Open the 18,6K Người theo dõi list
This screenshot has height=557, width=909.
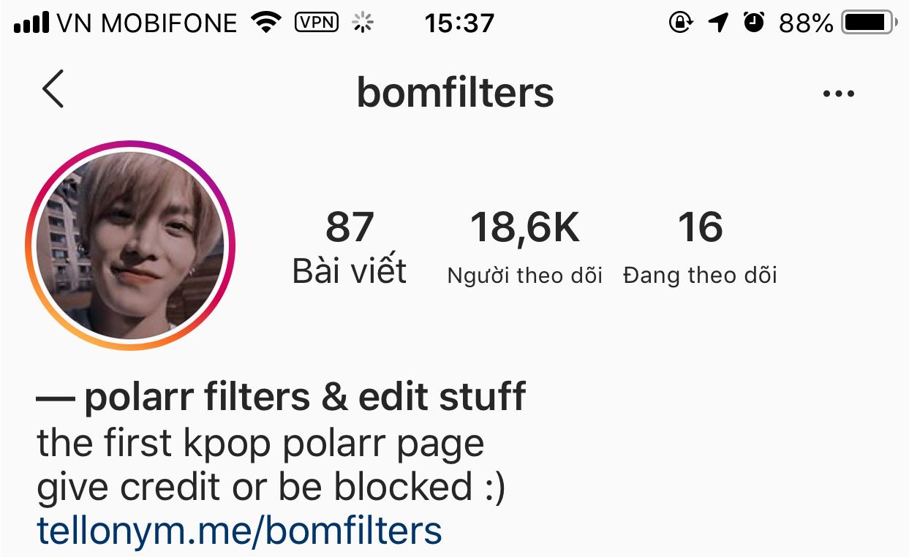click(525, 247)
